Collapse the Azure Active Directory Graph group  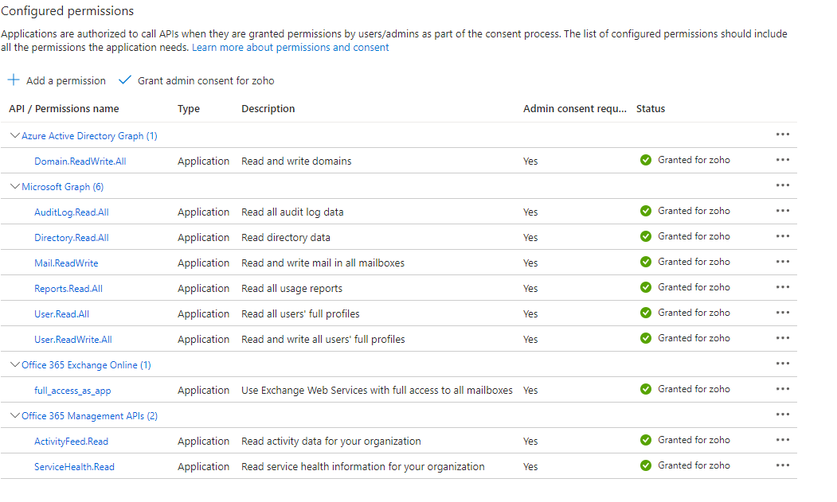tap(14, 136)
